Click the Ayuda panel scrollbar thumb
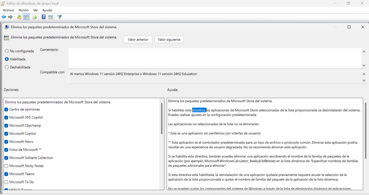The image size is (369, 195). [365, 130]
